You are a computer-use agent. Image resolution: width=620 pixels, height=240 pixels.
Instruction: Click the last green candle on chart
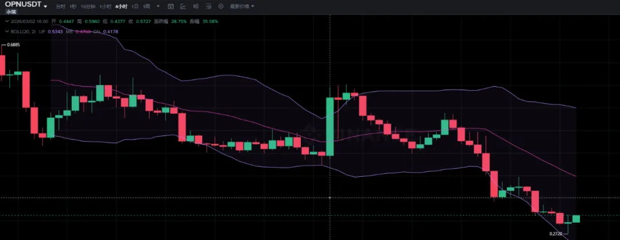click(576, 219)
